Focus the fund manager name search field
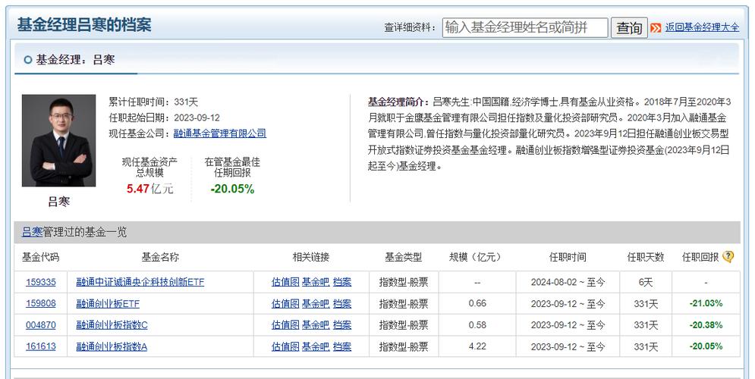 click(525, 28)
